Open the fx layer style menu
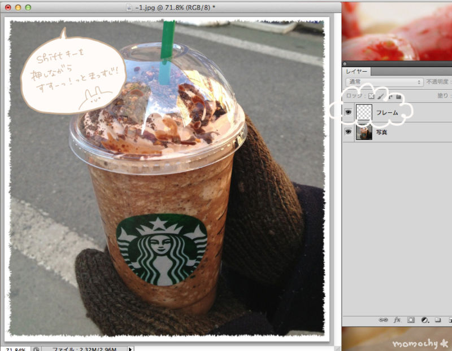Image resolution: width=452 pixels, height=351 pixels. click(x=397, y=319)
